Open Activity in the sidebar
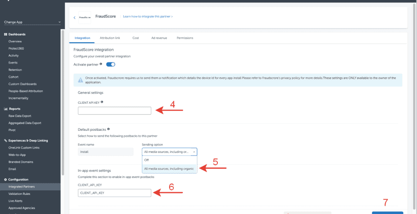 pyautogui.click(x=14, y=56)
